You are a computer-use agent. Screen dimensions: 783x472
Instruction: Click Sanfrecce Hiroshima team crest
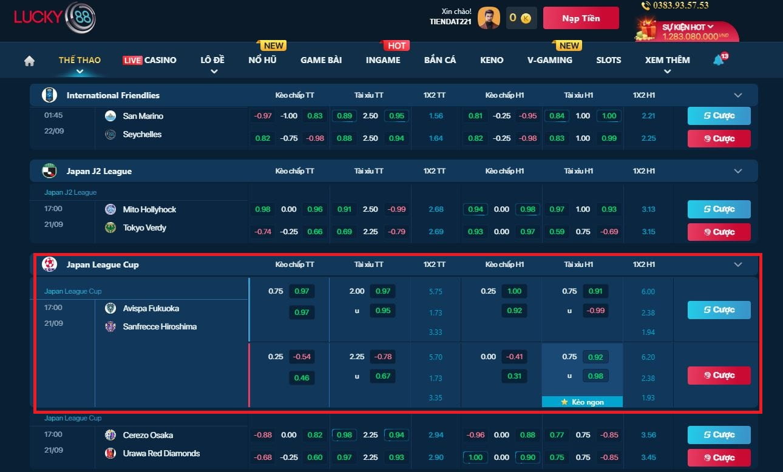110,326
